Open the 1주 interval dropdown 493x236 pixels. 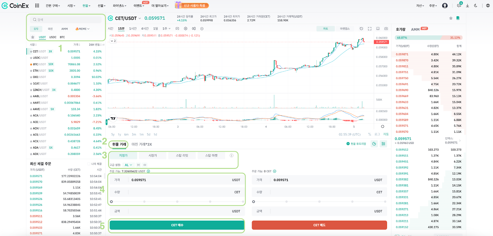click(166, 29)
